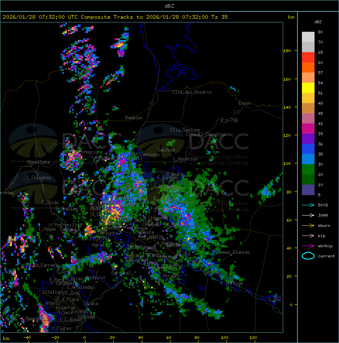Click the La_Carrera place label
Image resolution: width=339 pixels, height=343 pixels.
click(x=46, y=265)
